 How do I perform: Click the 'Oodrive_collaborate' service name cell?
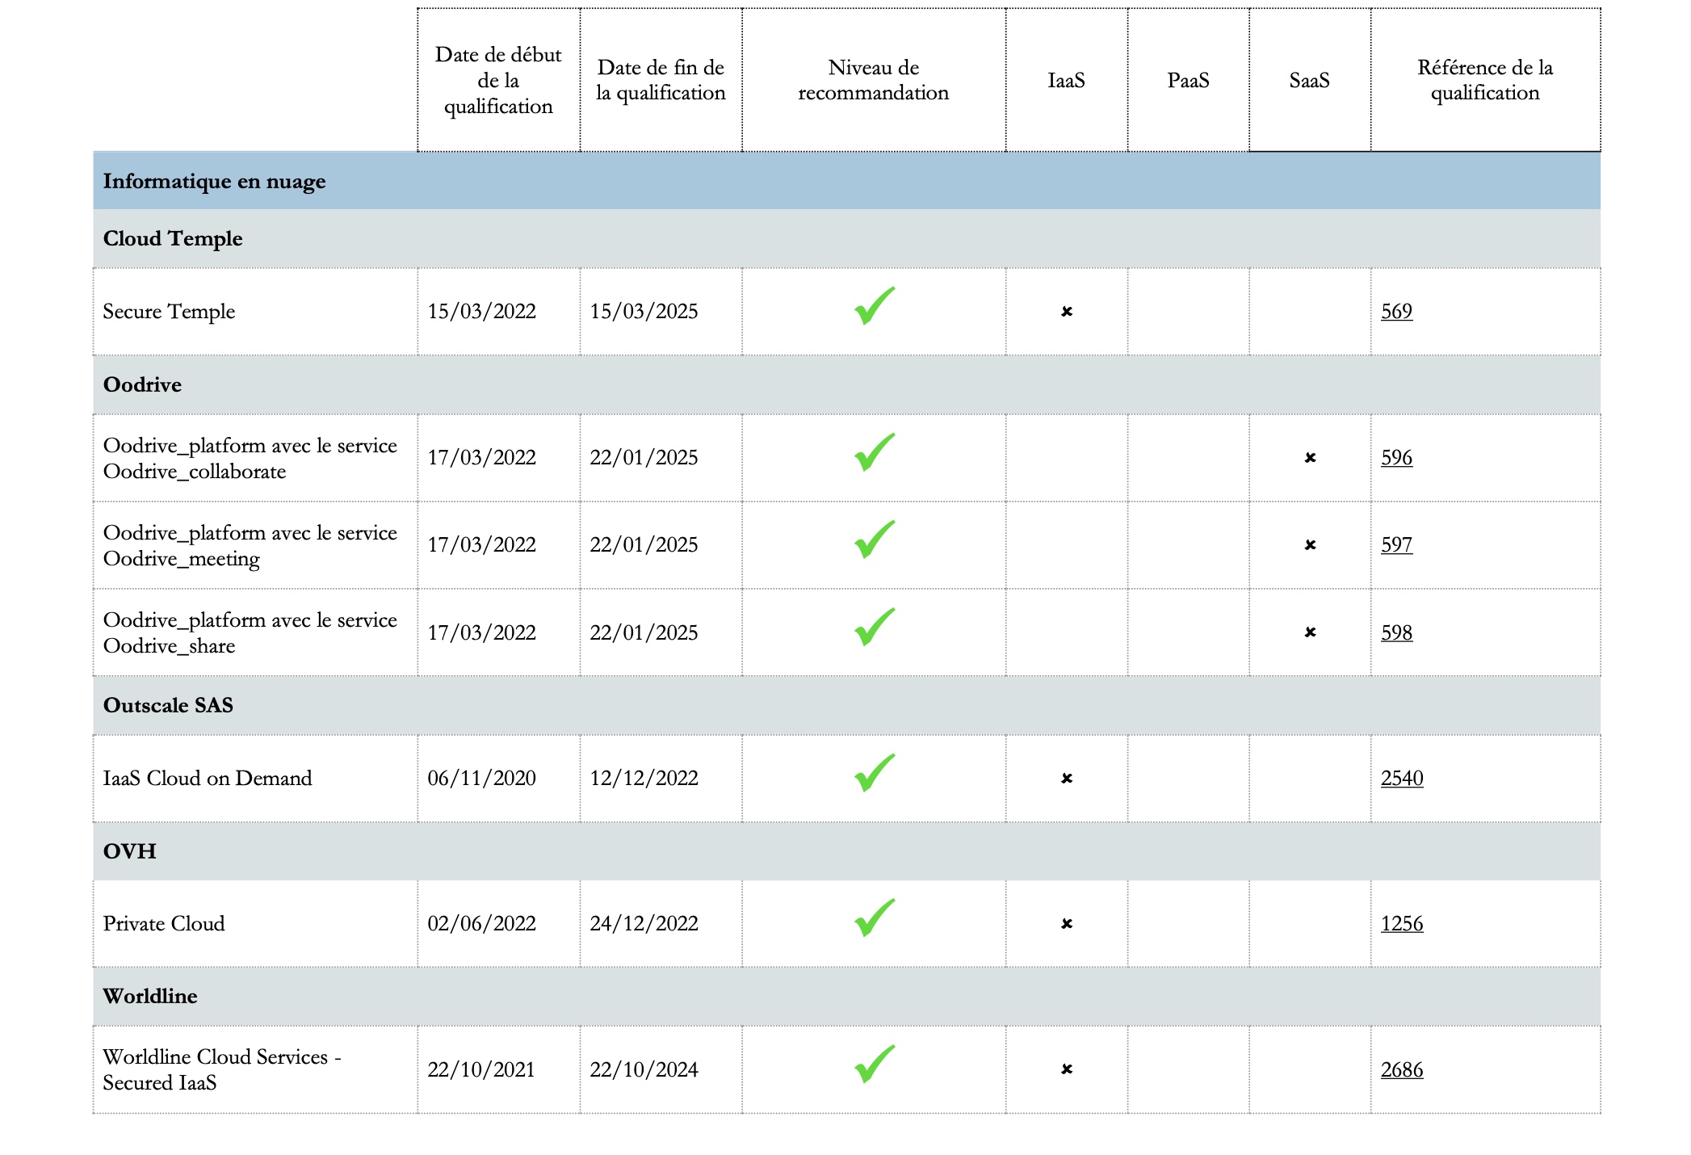click(x=255, y=458)
